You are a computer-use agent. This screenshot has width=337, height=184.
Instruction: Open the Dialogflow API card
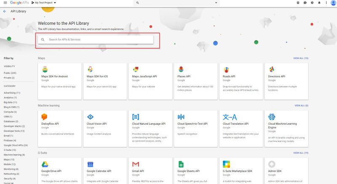click(x=59, y=126)
